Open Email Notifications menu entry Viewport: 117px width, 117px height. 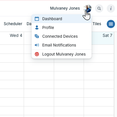(x=62, y=45)
